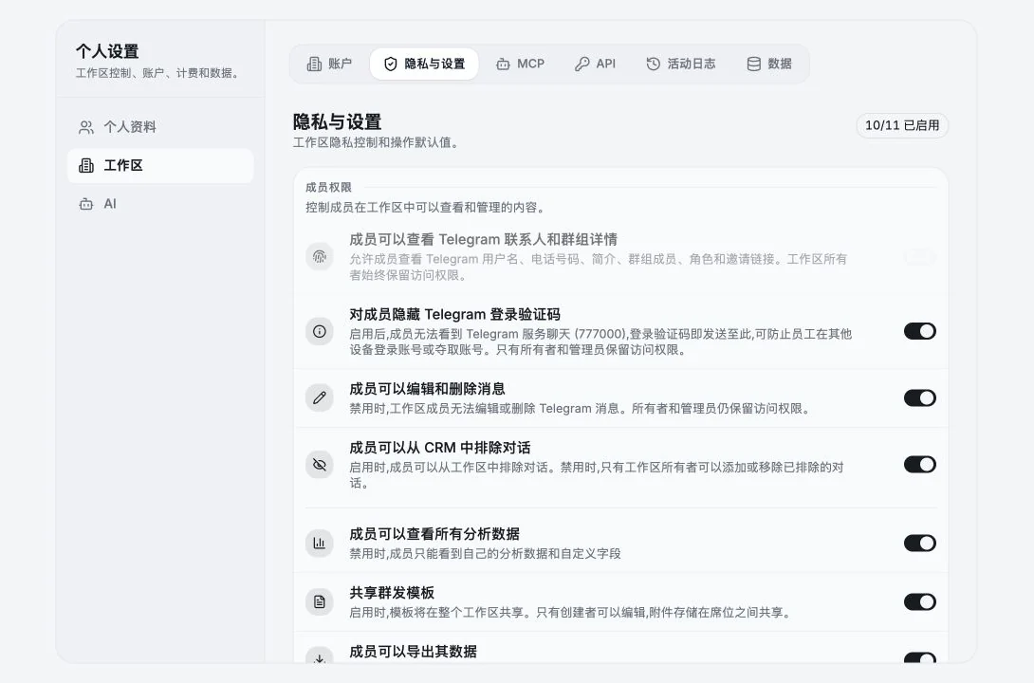Click the 成员可以从 CRM 中排除对话 title
1034x683 pixels.
440,448
